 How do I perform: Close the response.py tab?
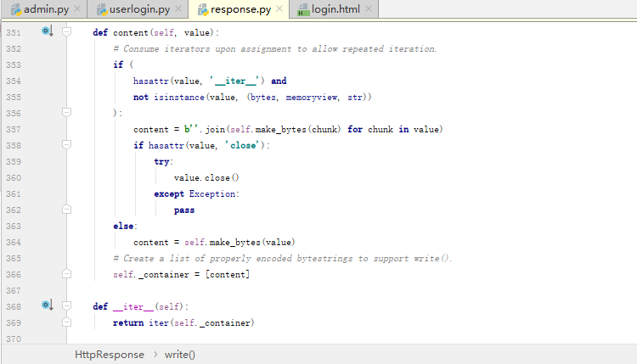click(x=279, y=8)
